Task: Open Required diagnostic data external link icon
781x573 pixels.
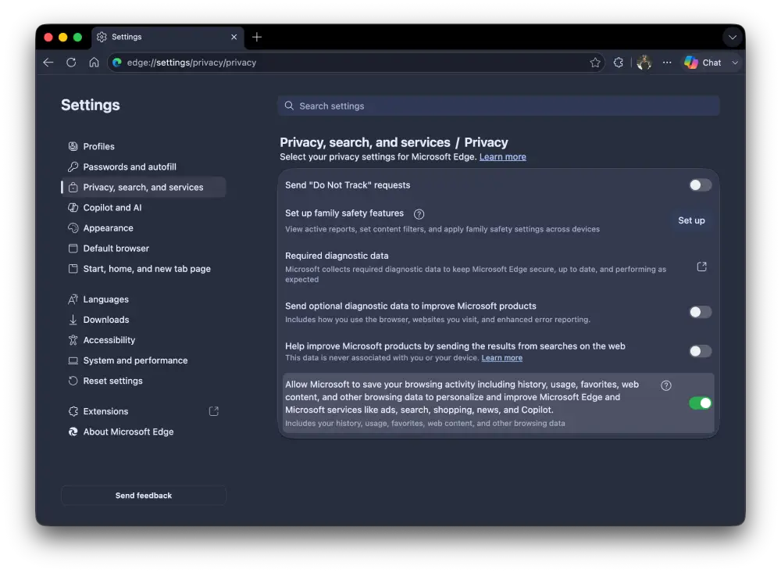Action: (702, 267)
